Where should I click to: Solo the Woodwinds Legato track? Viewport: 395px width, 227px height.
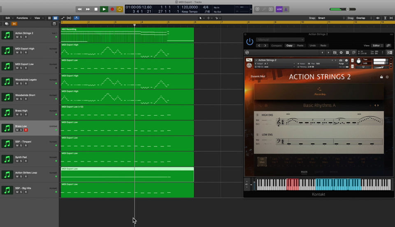21,83
